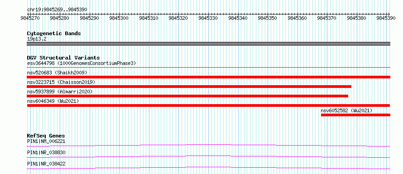The height and width of the screenshot is (174, 403).
Task: Select the red bar under nsv3223715
Action: (189, 87)
